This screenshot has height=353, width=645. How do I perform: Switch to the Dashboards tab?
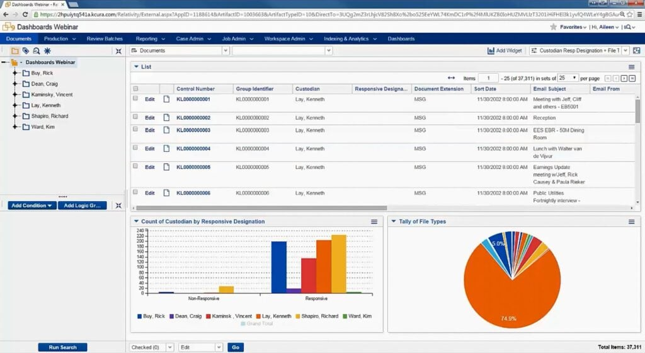[401, 38]
